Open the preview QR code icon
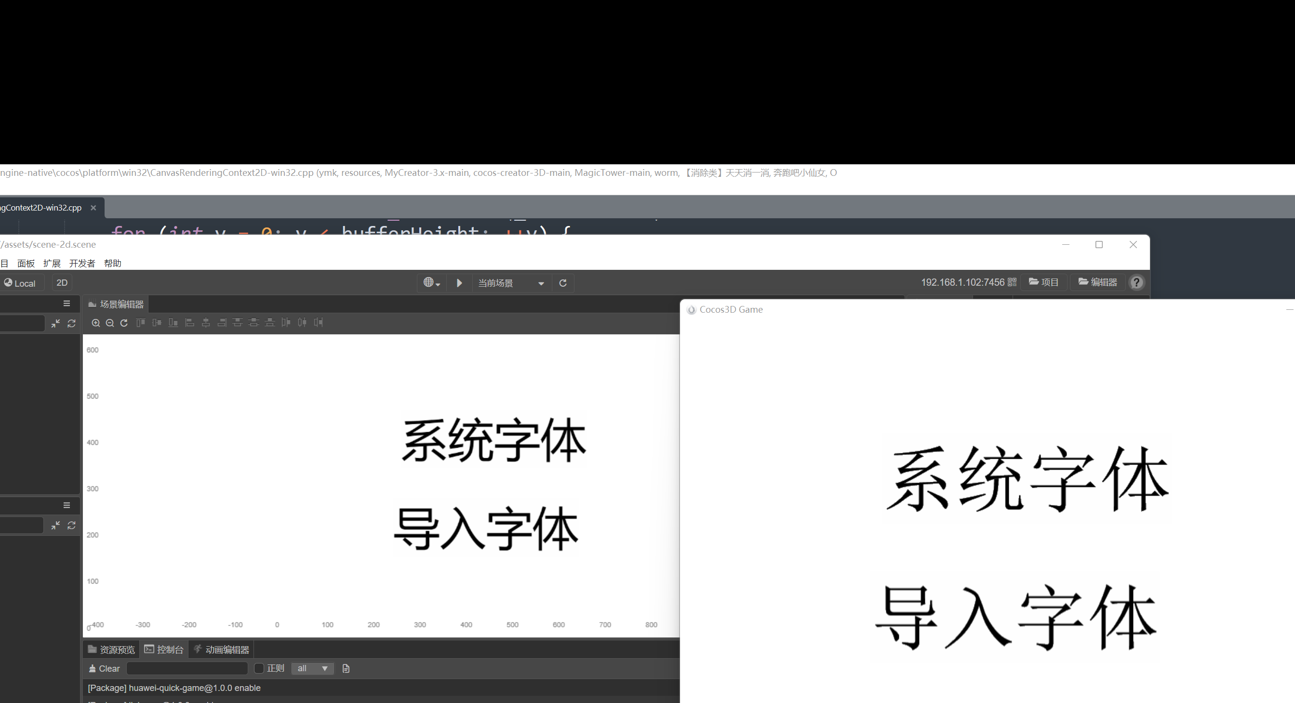The image size is (1295, 703). (1012, 282)
